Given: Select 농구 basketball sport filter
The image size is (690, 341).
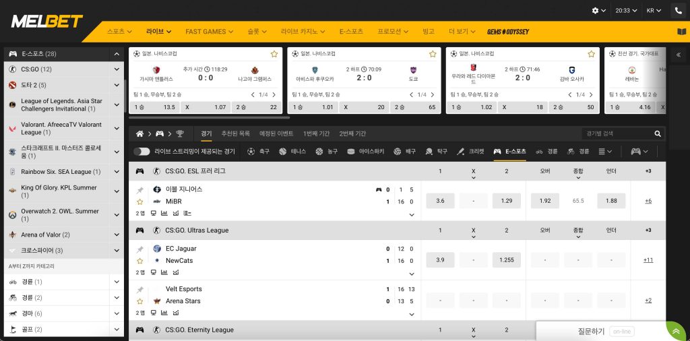Looking at the screenshot, I should (327, 152).
